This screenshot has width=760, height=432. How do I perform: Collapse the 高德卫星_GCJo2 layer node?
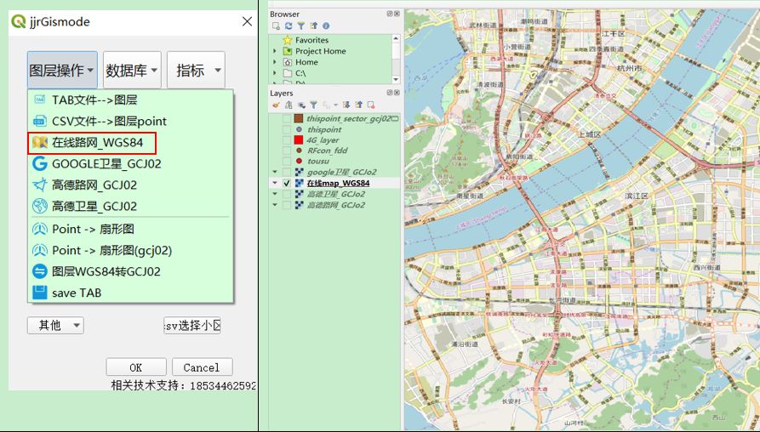click(275, 194)
